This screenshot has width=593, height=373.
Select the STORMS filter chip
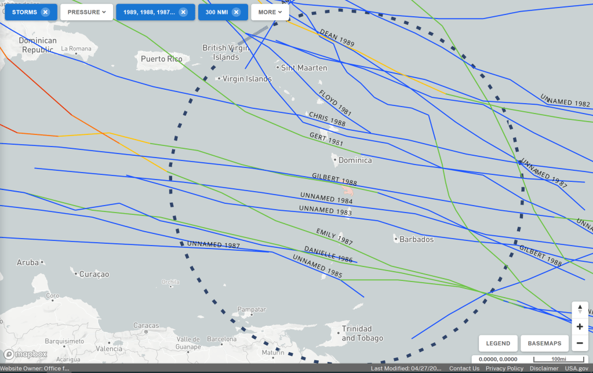(x=24, y=12)
